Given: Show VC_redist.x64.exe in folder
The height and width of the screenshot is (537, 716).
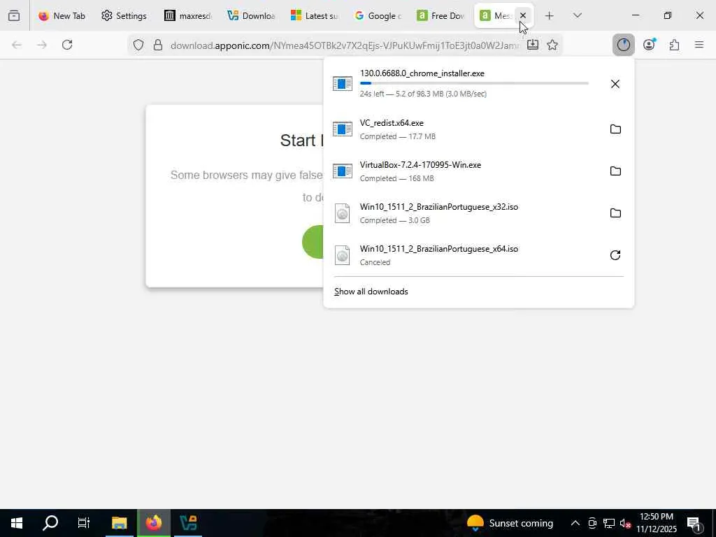Looking at the screenshot, I should coord(615,129).
